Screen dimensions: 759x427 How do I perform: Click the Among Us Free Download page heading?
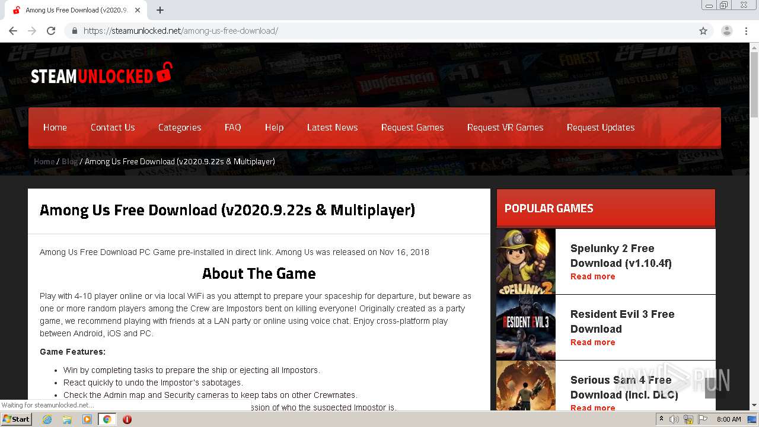(227, 211)
